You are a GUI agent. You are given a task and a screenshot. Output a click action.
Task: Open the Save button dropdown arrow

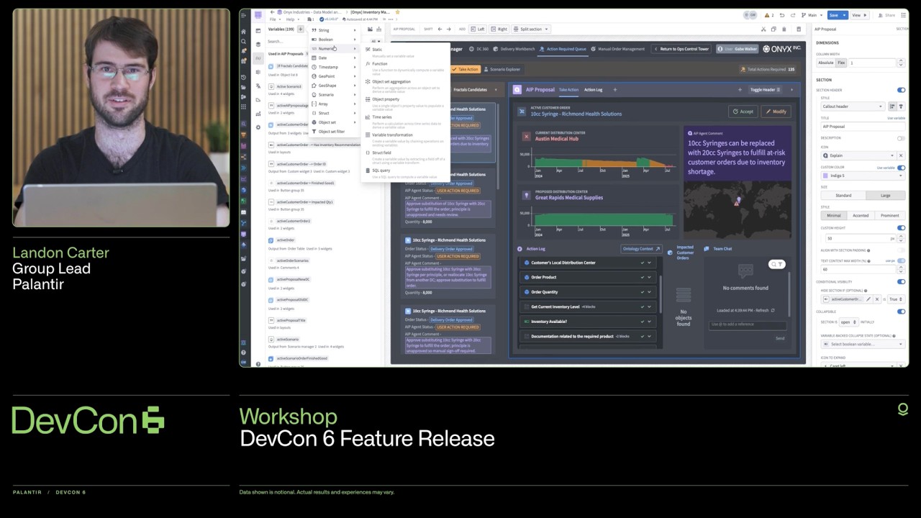[x=845, y=15]
